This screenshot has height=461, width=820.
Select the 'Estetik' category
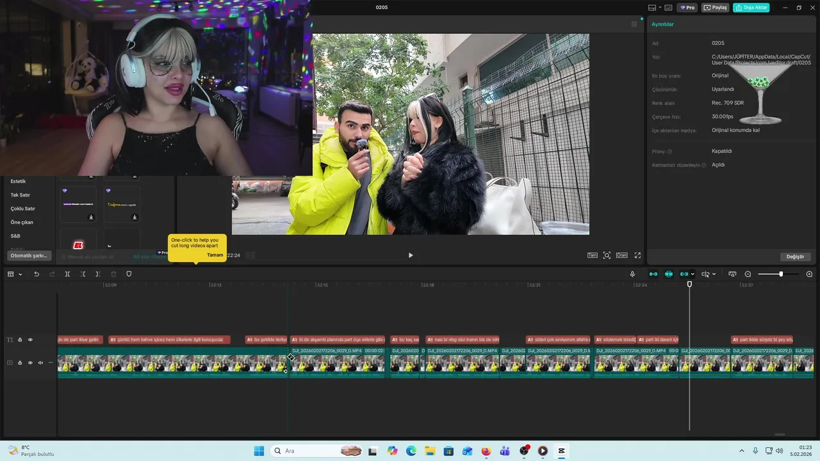19,181
